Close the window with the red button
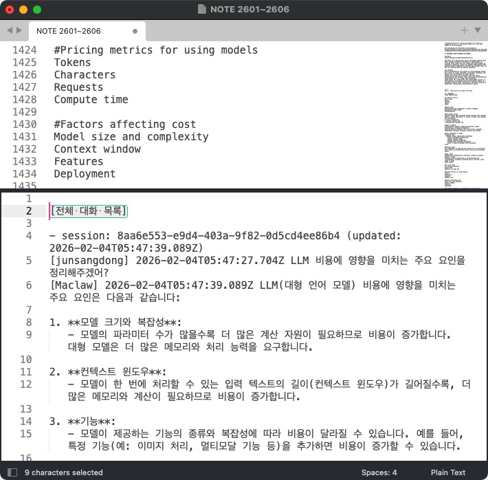Image resolution: width=488 pixels, height=480 pixels. click(x=10, y=10)
